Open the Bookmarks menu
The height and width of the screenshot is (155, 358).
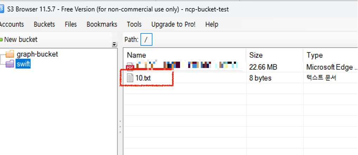102,24
